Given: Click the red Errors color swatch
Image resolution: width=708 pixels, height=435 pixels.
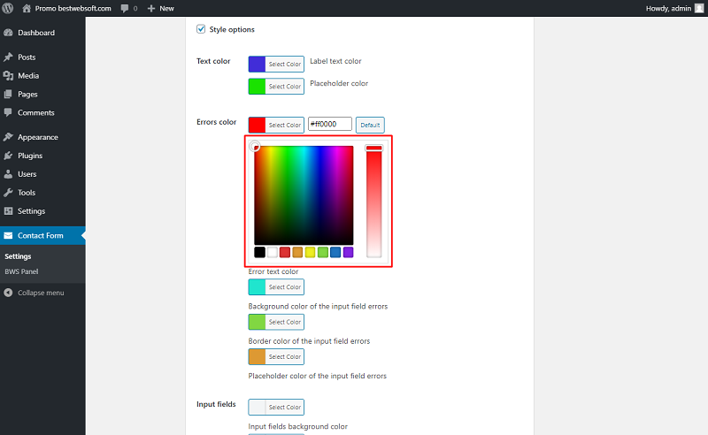Looking at the screenshot, I should (x=257, y=125).
